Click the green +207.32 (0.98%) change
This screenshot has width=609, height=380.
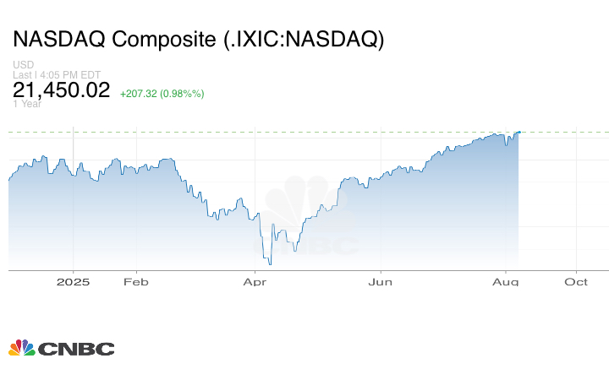pyautogui.click(x=162, y=93)
